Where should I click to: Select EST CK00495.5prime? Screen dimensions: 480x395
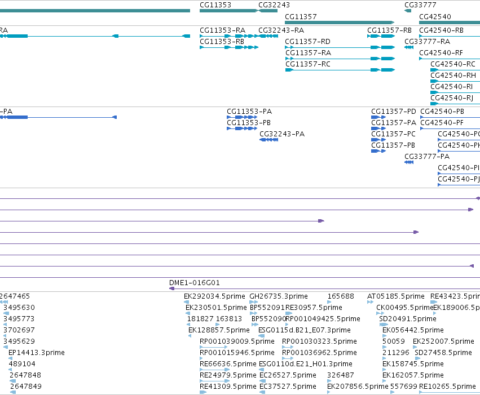pyautogui.click(x=380, y=313)
